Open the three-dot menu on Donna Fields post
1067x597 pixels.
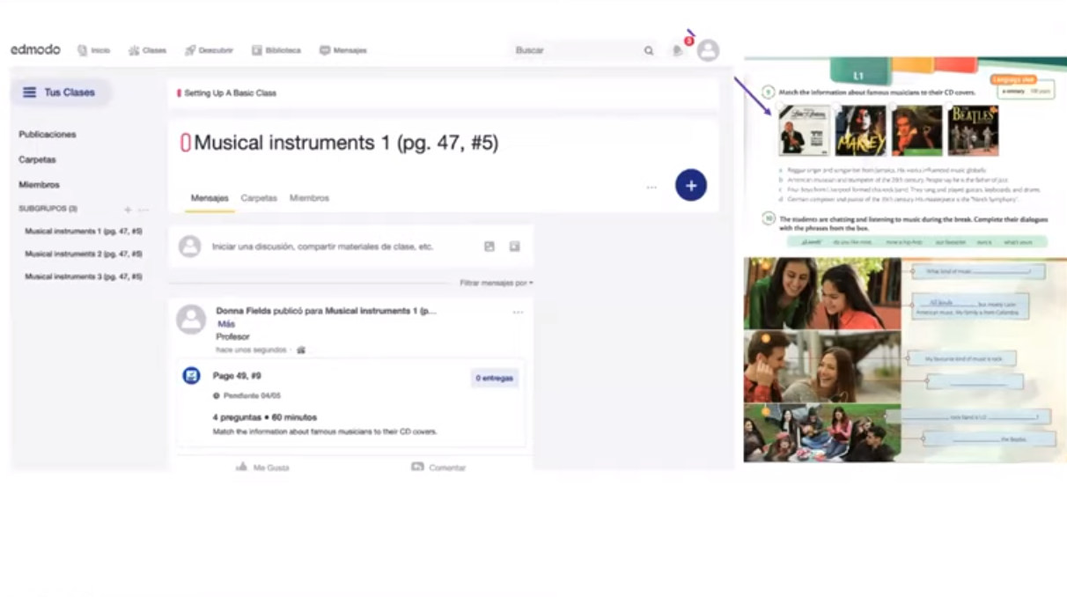[x=518, y=313]
